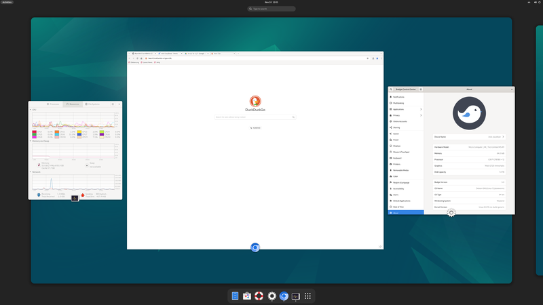Viewport: 543px width, 305px height.
Task: Launch Software store from the dock
Action: pos(247,296)
